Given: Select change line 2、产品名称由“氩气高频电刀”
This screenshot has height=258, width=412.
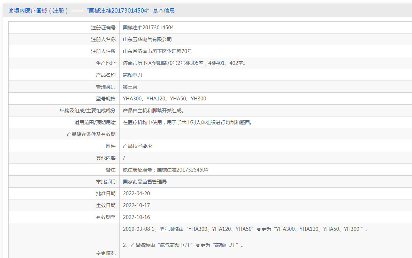Looking at the screenshot, I should point(183,245).
